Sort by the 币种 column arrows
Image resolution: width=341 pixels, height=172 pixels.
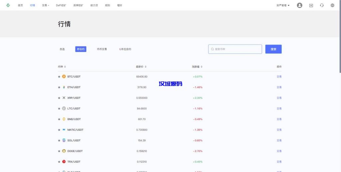tap(65, 67)
